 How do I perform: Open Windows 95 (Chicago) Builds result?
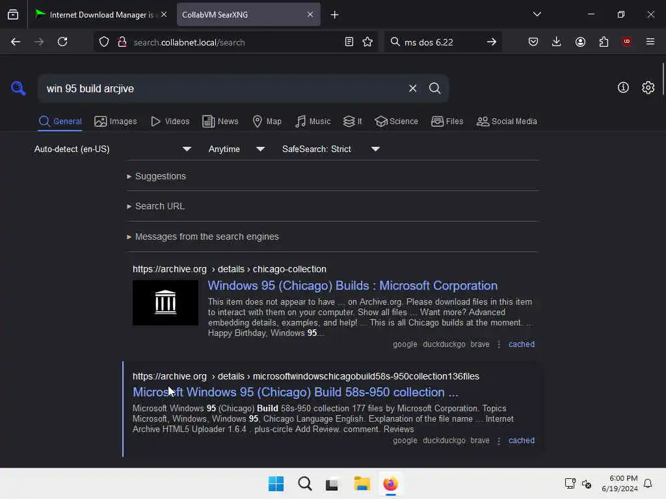point(352,286)
